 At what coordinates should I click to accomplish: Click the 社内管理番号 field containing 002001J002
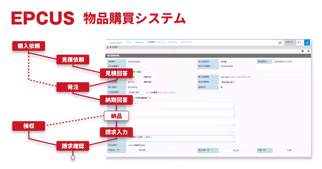137,93
